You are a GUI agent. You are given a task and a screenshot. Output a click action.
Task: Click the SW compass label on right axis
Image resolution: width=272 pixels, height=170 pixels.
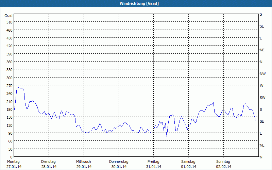tap(262, 98)
